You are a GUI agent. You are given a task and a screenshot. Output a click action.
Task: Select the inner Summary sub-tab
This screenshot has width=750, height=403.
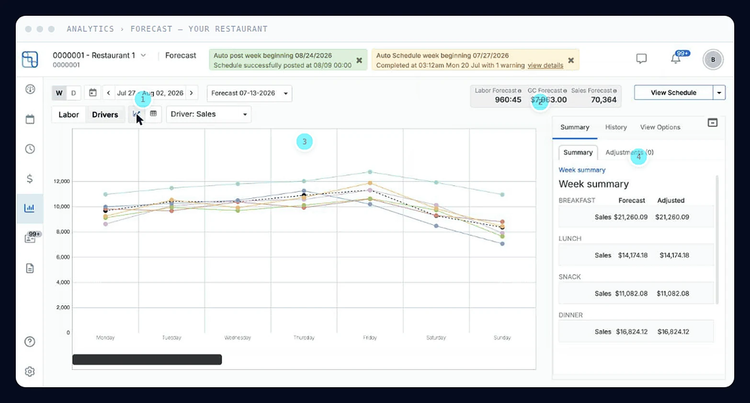tap(578, 153)
